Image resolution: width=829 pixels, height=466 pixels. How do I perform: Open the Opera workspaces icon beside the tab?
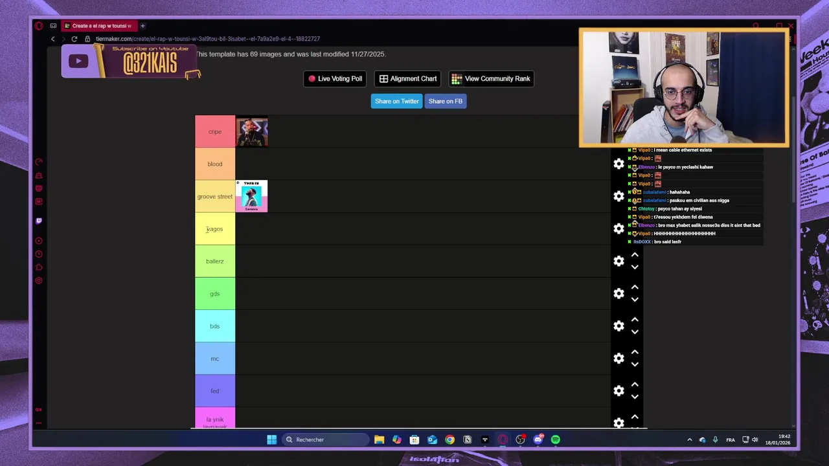53,26
